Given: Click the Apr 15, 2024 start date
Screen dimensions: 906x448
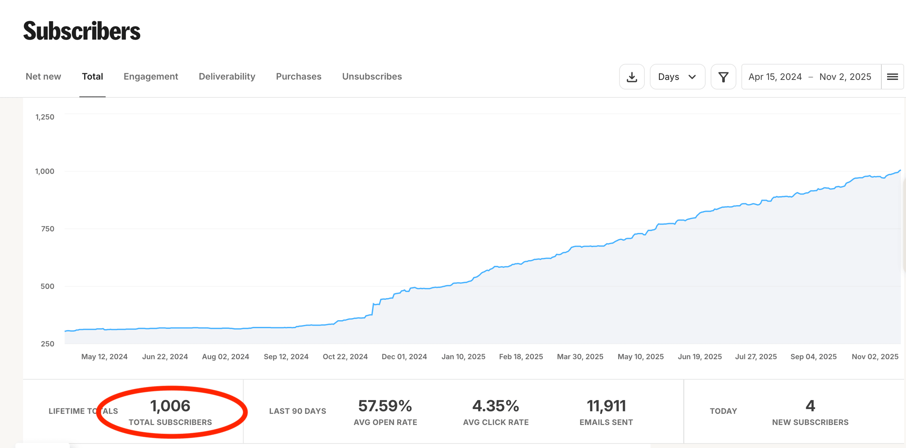Looking at the screenshot, I should [x=775, y=77].
